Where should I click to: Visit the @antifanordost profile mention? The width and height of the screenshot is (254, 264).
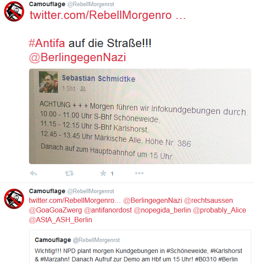point(108,210)
